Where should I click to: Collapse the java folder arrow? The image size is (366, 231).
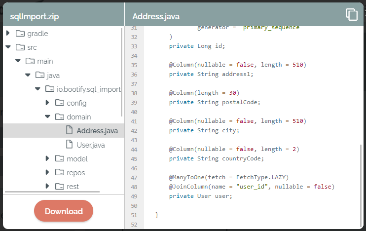28,75
